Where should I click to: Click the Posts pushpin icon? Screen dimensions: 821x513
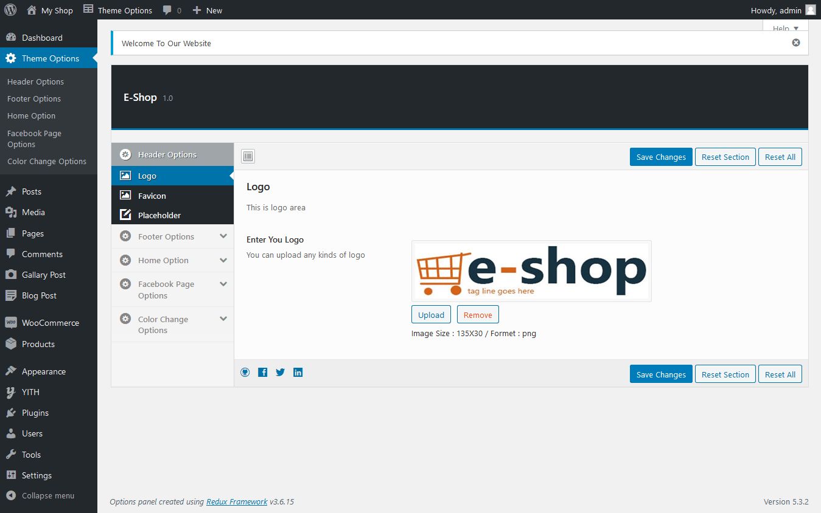(x=11, y=191)
